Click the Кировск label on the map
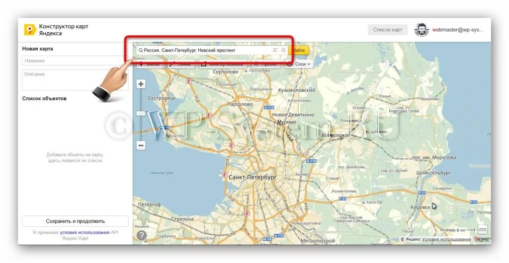Screen dimensions: 509x263 (421, 207)
